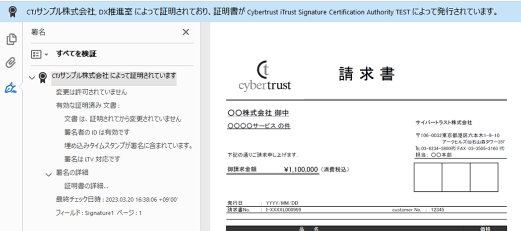The image size is (521, 231).
Task: Close the 署名 panel
Action: coord(186,32)
